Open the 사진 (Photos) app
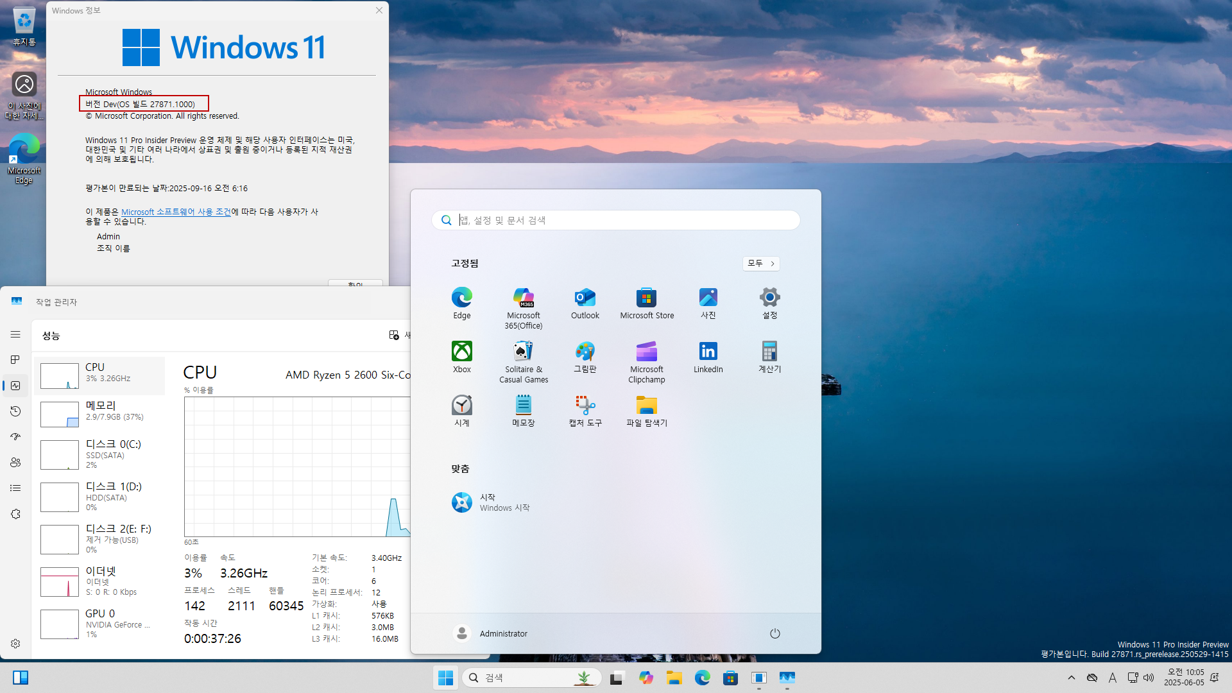Image resolution: width=1232 pixels, height=693 pixels. click(x=708, y=304)
